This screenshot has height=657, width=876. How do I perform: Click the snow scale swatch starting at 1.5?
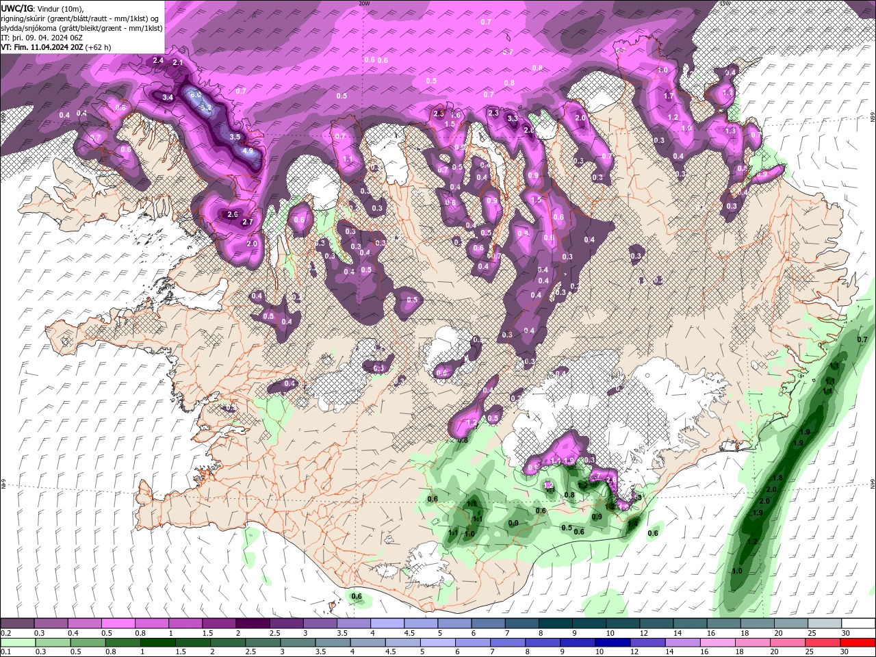pyautogui.click(x=218, y=623)
